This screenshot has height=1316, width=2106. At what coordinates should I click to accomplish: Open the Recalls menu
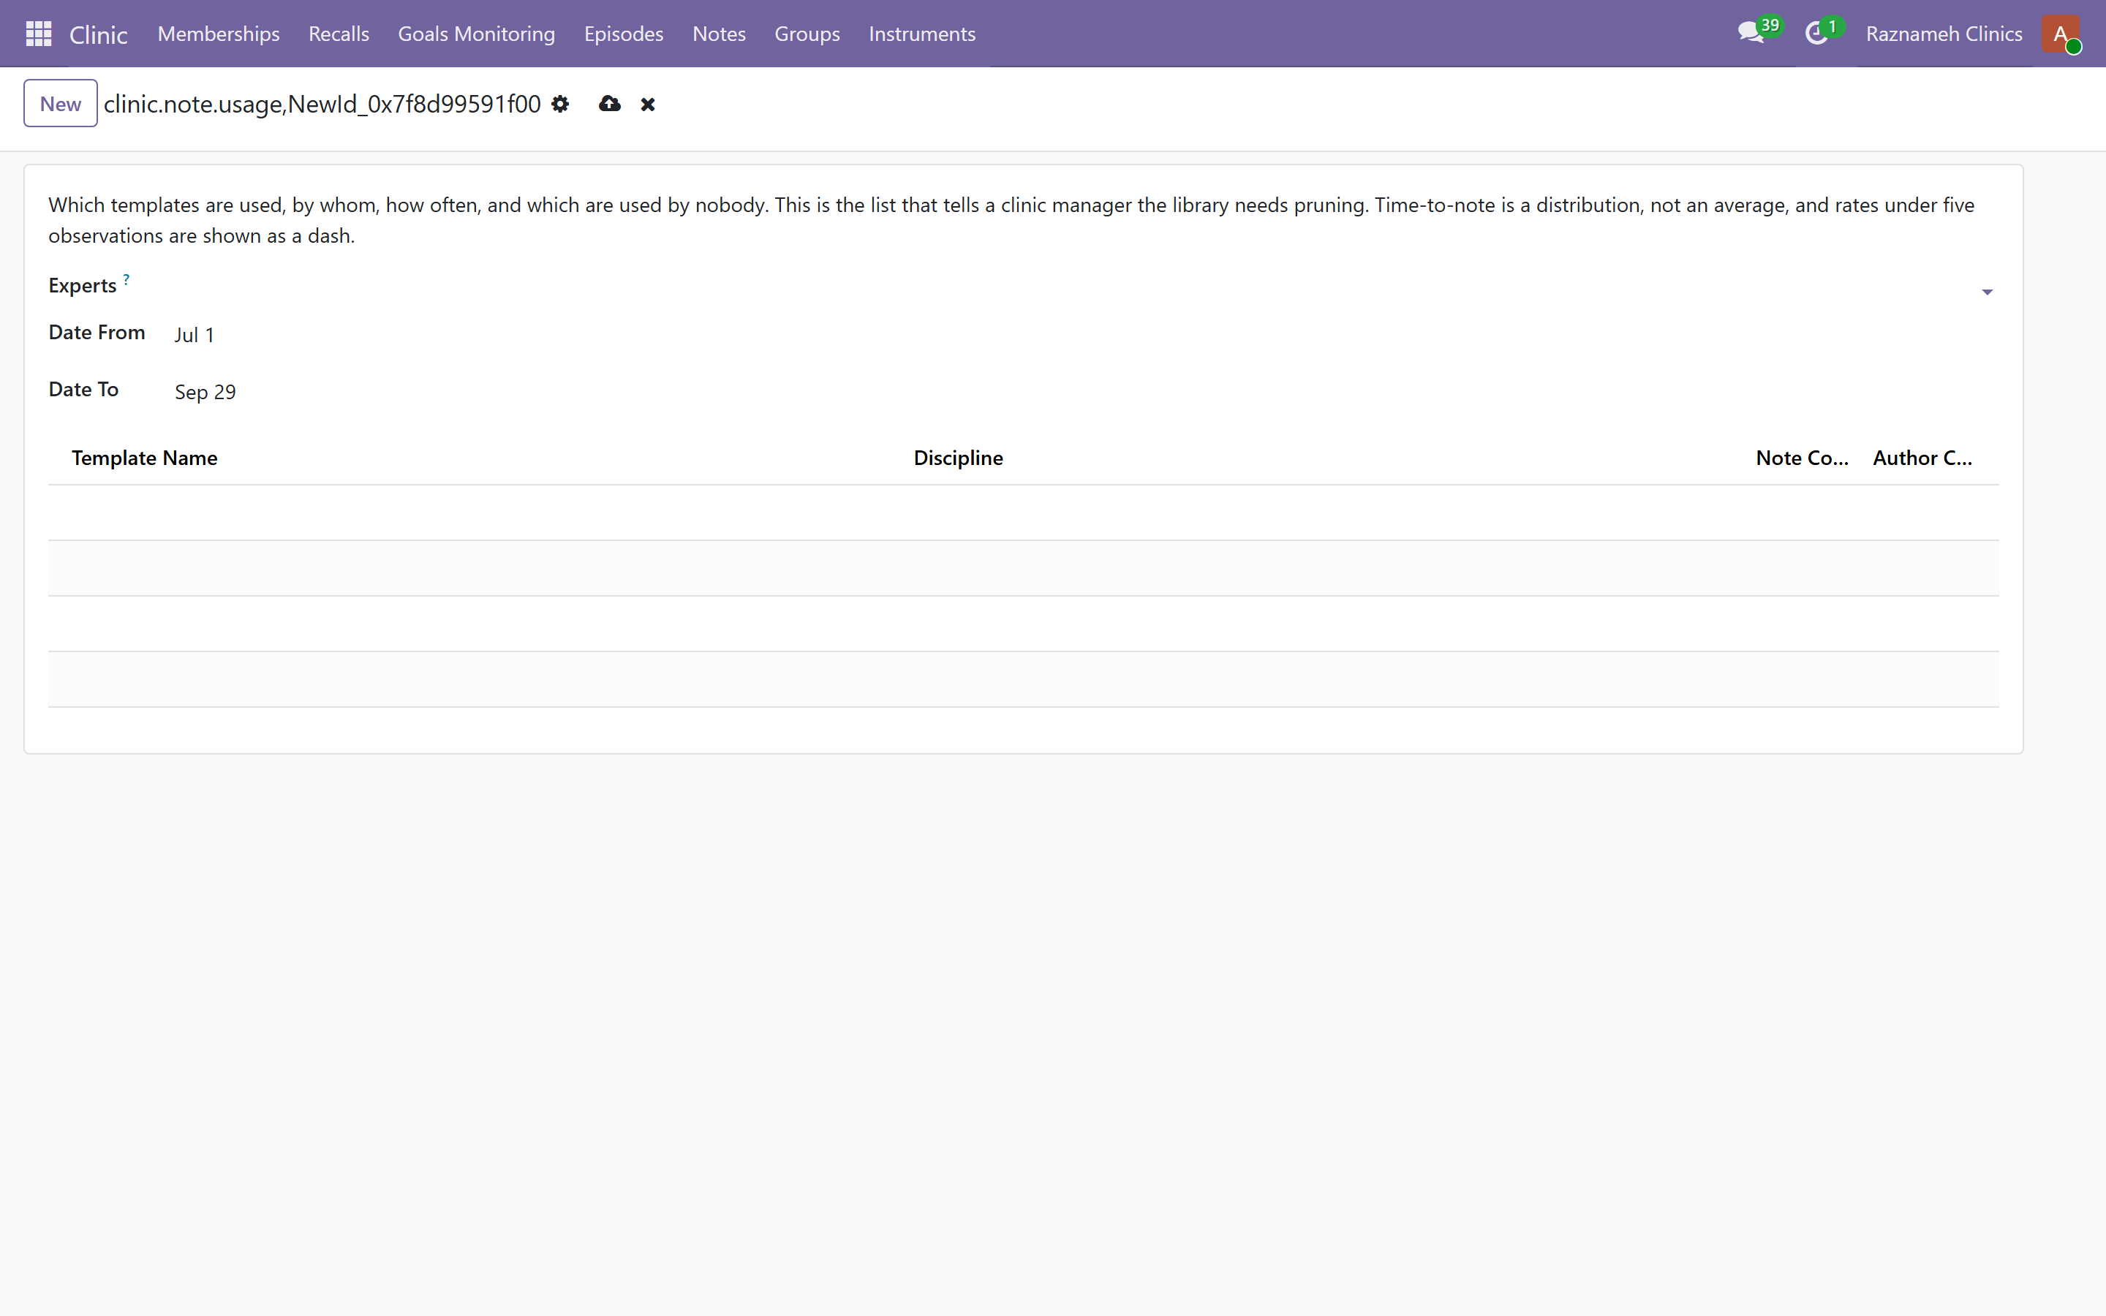tap(339, 34)
